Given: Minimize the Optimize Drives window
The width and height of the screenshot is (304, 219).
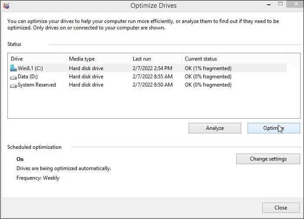Looking at the screenshot, I should pos(269,5).
